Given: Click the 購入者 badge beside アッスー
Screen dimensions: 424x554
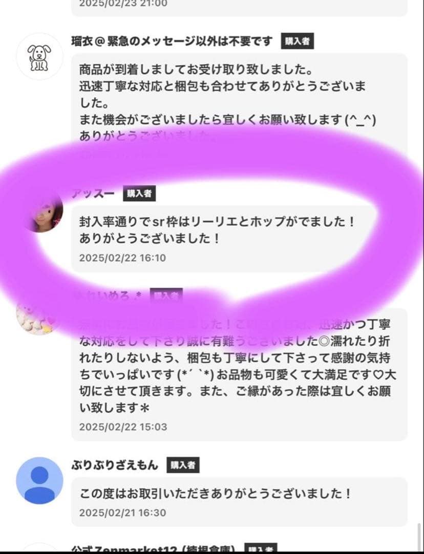Looking at the screenshot, I should 139,193.
